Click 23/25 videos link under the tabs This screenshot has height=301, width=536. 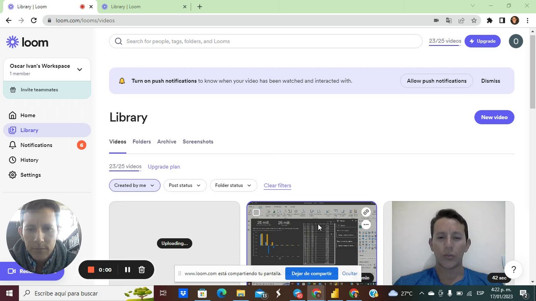click(x=125, y=166)
